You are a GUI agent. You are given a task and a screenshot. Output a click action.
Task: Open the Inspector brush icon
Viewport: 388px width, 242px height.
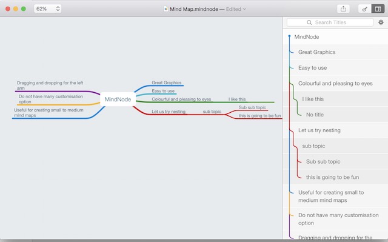[x=364, y=9]
